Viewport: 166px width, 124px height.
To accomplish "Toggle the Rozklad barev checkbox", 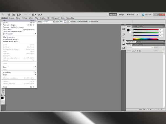I will [79, 21].
